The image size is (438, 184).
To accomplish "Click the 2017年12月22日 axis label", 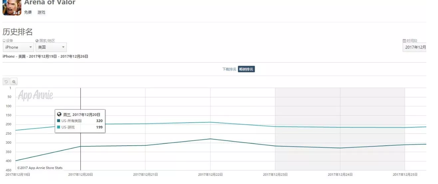I will coord(210,174).
